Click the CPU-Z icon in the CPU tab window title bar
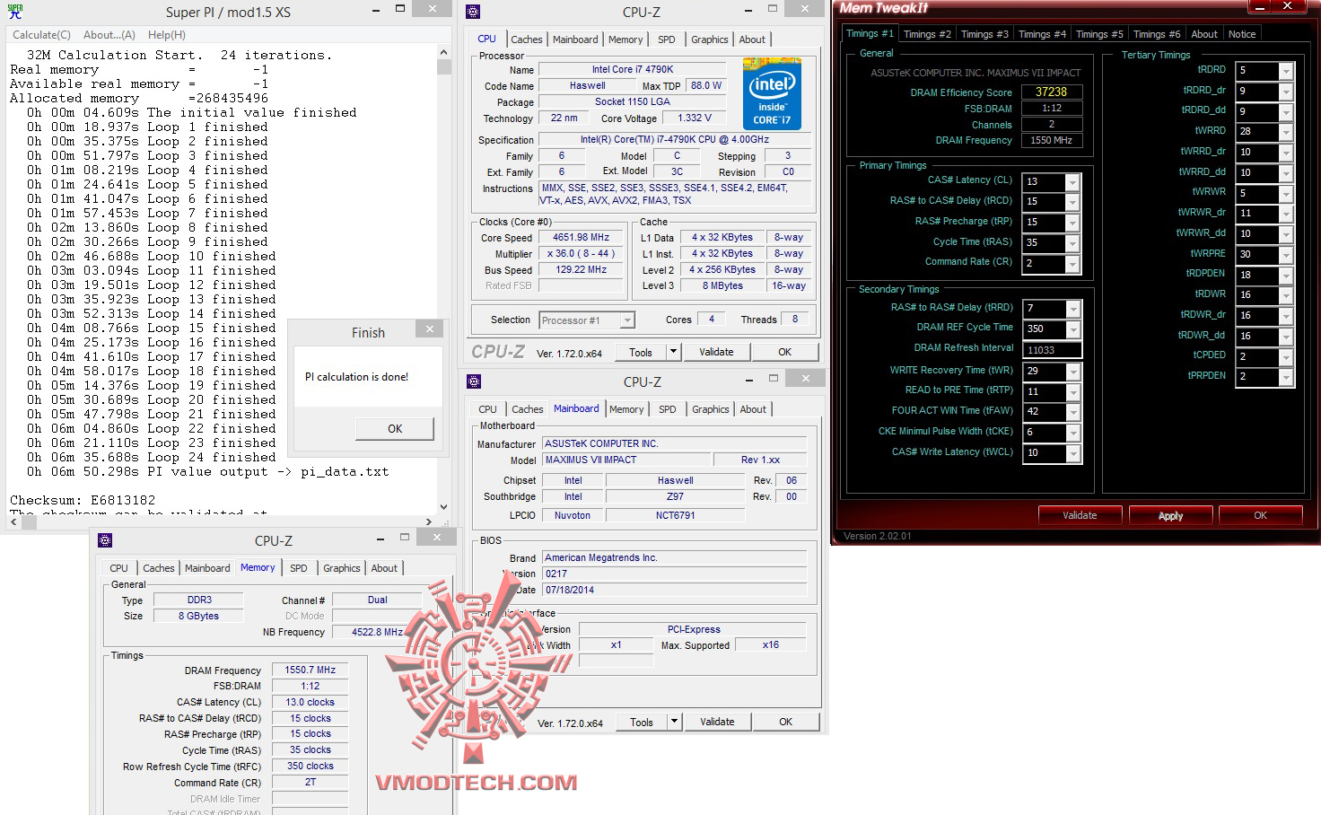Image resolution: width=1321 pixels, height=815 pixels. pyautogui.click(x=474, y=12)
